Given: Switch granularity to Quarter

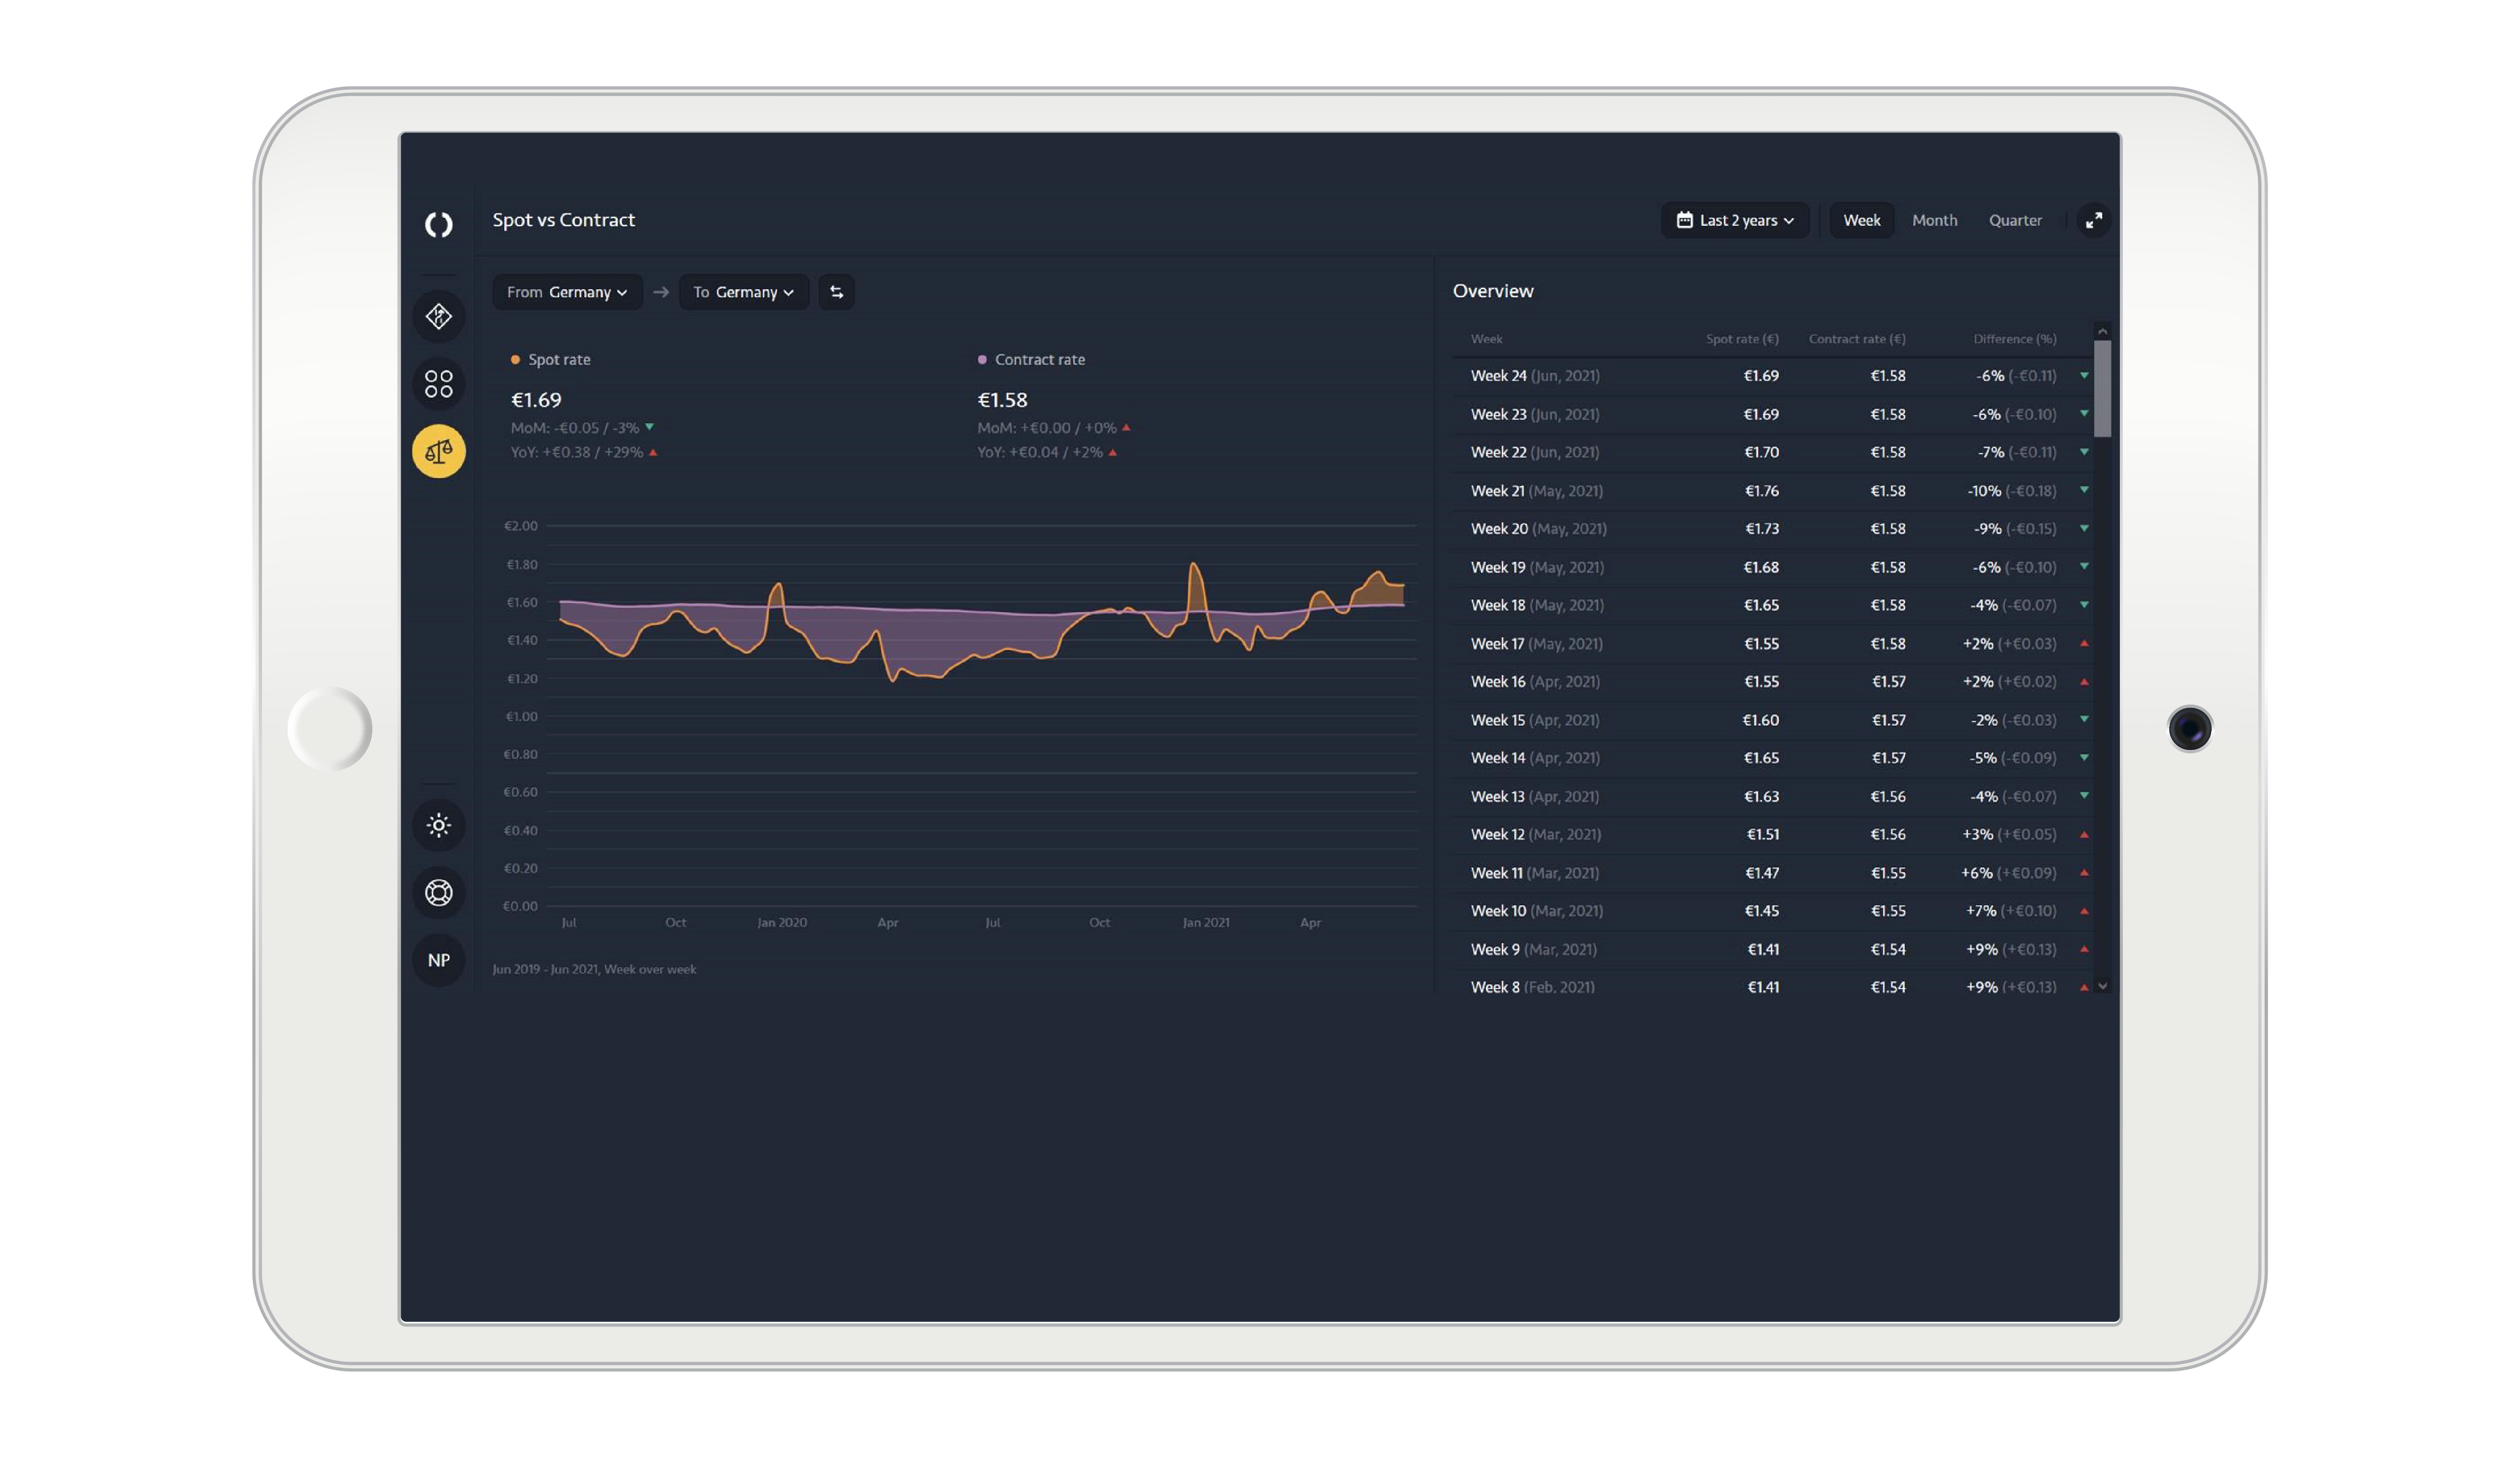Looking at the screenshot, I should (2014, 220).
